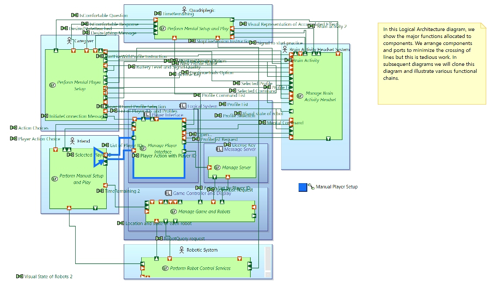The height and width of the screenshot is (290, 491).
Task: Click the Perform Mental Setup and Play label
Action: pos(198,28)
